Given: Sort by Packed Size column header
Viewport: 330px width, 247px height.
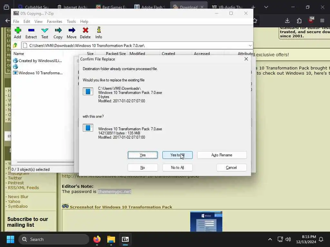Looking at the screenshot, I should point(116,54).
